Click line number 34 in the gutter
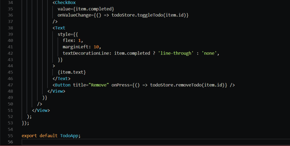The width and height of the screenshot is (290, 146). (x=10, y=3)
